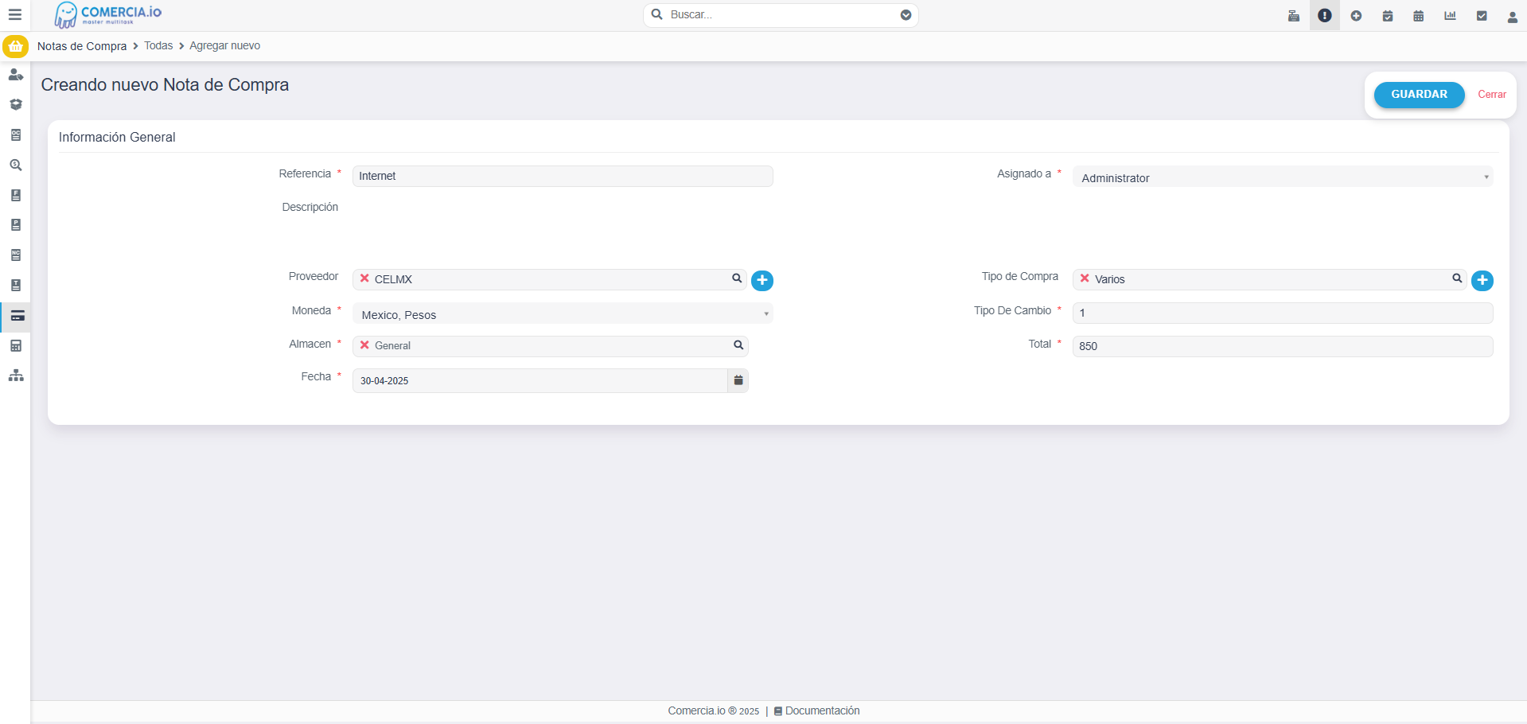The height and width of the screenshot is (724, 1527).
Task: Open the F document sidebar icon
Action: click(x=15, y=196)
